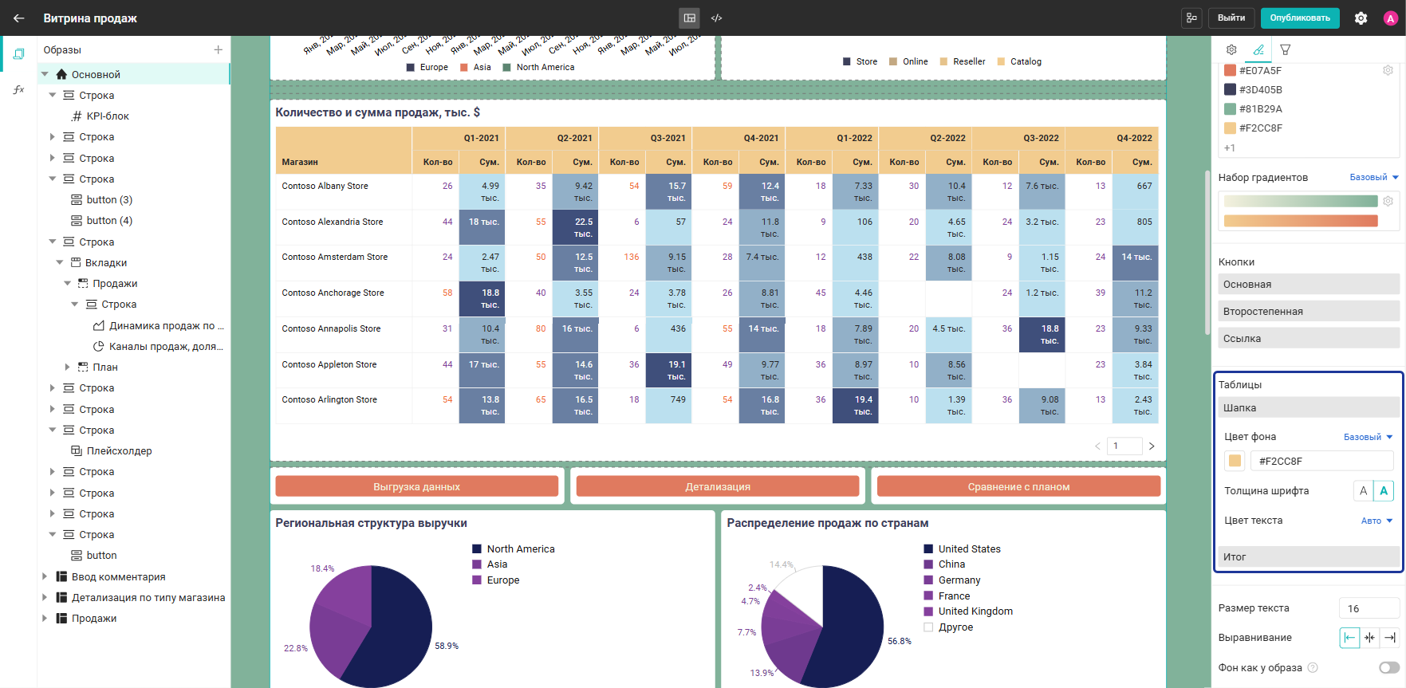Click the Выйти button

tap(1231, 18)
